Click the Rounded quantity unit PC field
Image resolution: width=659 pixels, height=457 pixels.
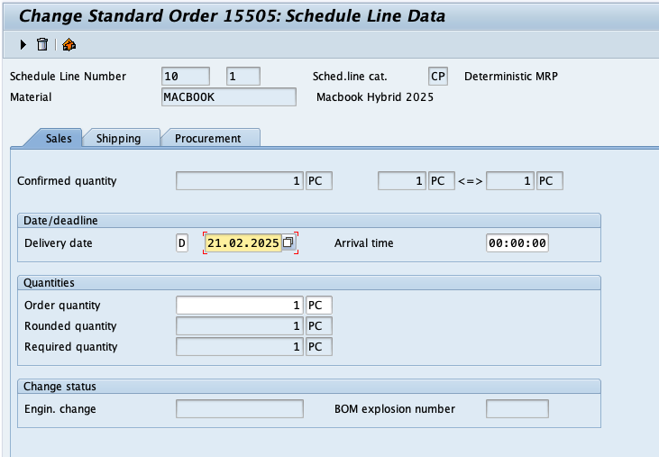point(318,326)
